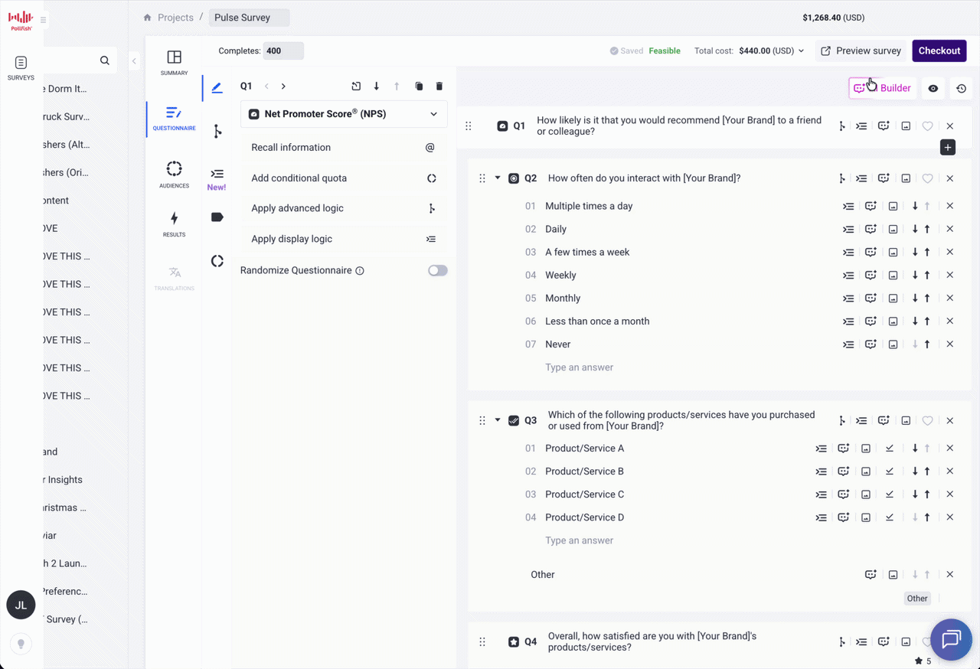Click 'Type an answer' field under Q2
Viewport: 980px width, 669px height.
click(x=579, y=367)
